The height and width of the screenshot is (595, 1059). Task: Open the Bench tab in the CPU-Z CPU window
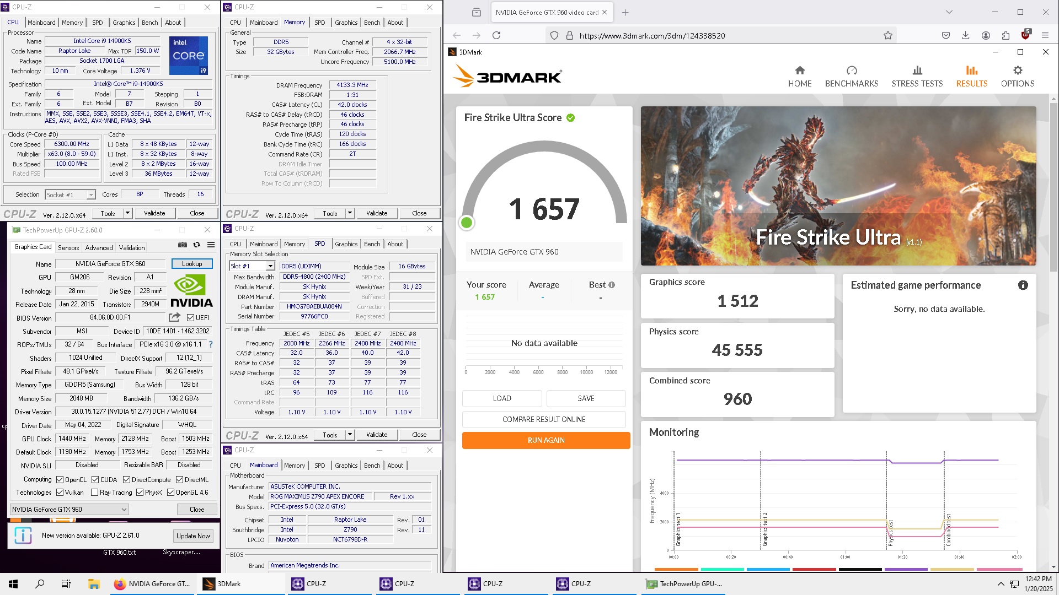tap(150, 23)
